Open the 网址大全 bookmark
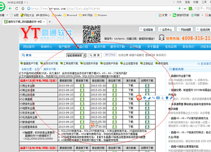211x152 pixels. (x=27, y=15)
